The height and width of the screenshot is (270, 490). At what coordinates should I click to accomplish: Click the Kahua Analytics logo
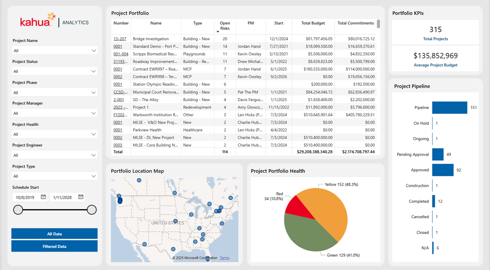click(x=54, y=21)
